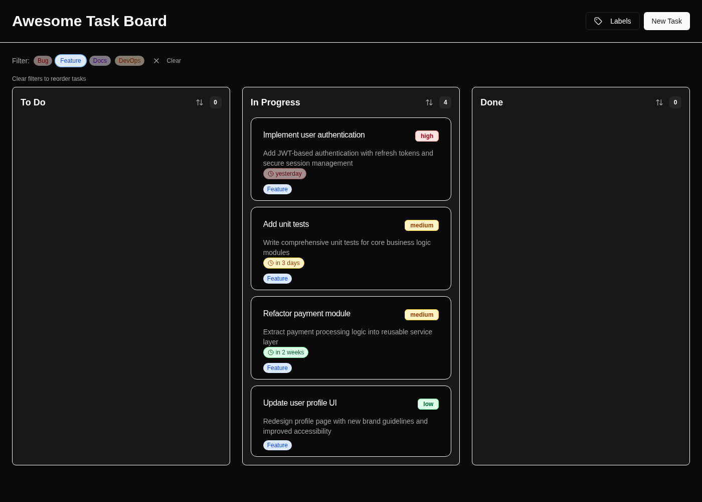Click the Done column task count 0
The image size is (702, 502).
(675, 102)
